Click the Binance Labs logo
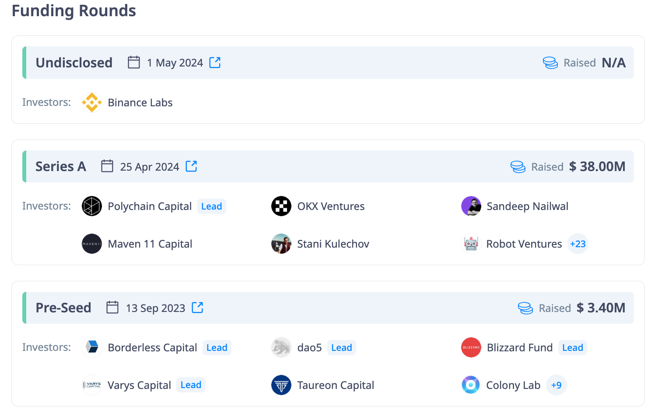 92,102
